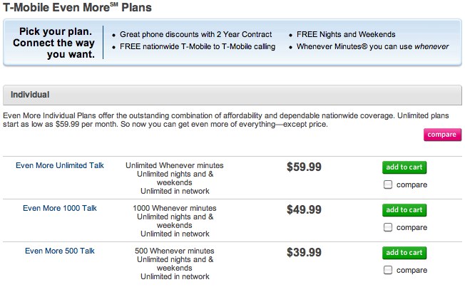This screenshot has height=292, width=465.
Task: Click the $49.99 price
Action: [304, 210]
